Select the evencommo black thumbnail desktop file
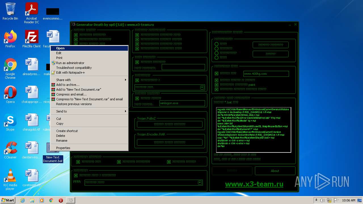Image resolution: width=363 pixels, height=204 pixels. (53, 14)
